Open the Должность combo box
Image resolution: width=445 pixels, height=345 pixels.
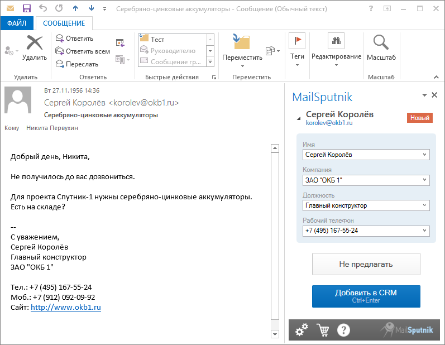pyautogui.click(x=366, y=205)
